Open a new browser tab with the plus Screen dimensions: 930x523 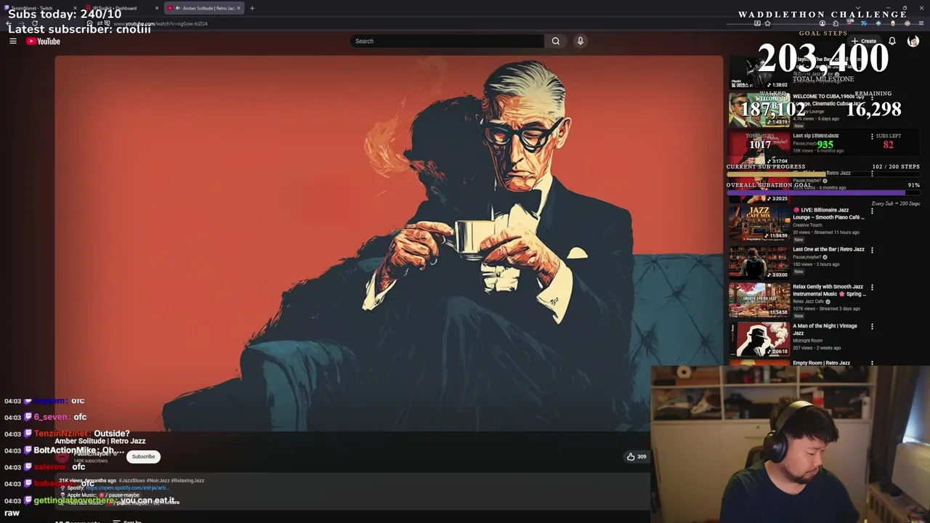click(x=252, y=8)
